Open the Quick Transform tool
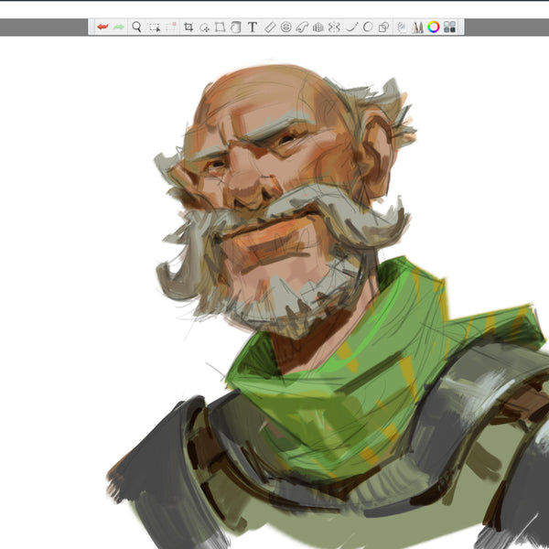This screenshot has height=549, width=549. coord(204,27)
